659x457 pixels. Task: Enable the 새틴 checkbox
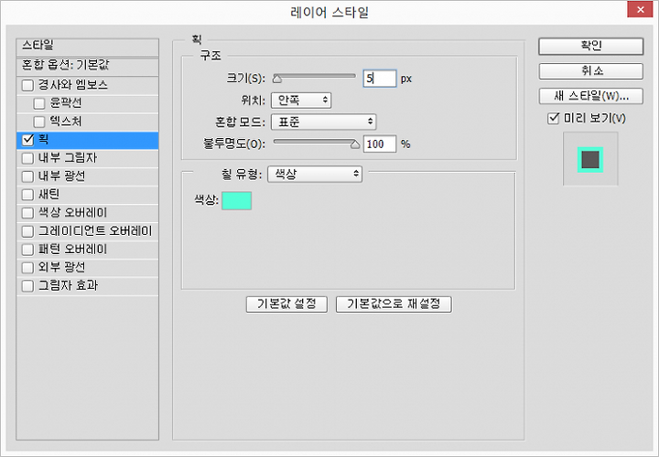coord(27,195)
